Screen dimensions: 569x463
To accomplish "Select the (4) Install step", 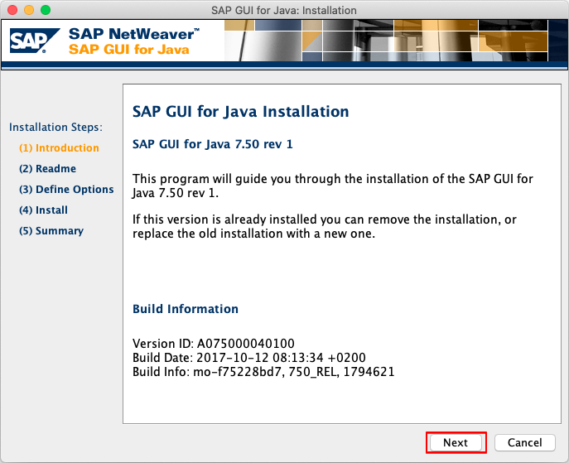I will 43,210.
